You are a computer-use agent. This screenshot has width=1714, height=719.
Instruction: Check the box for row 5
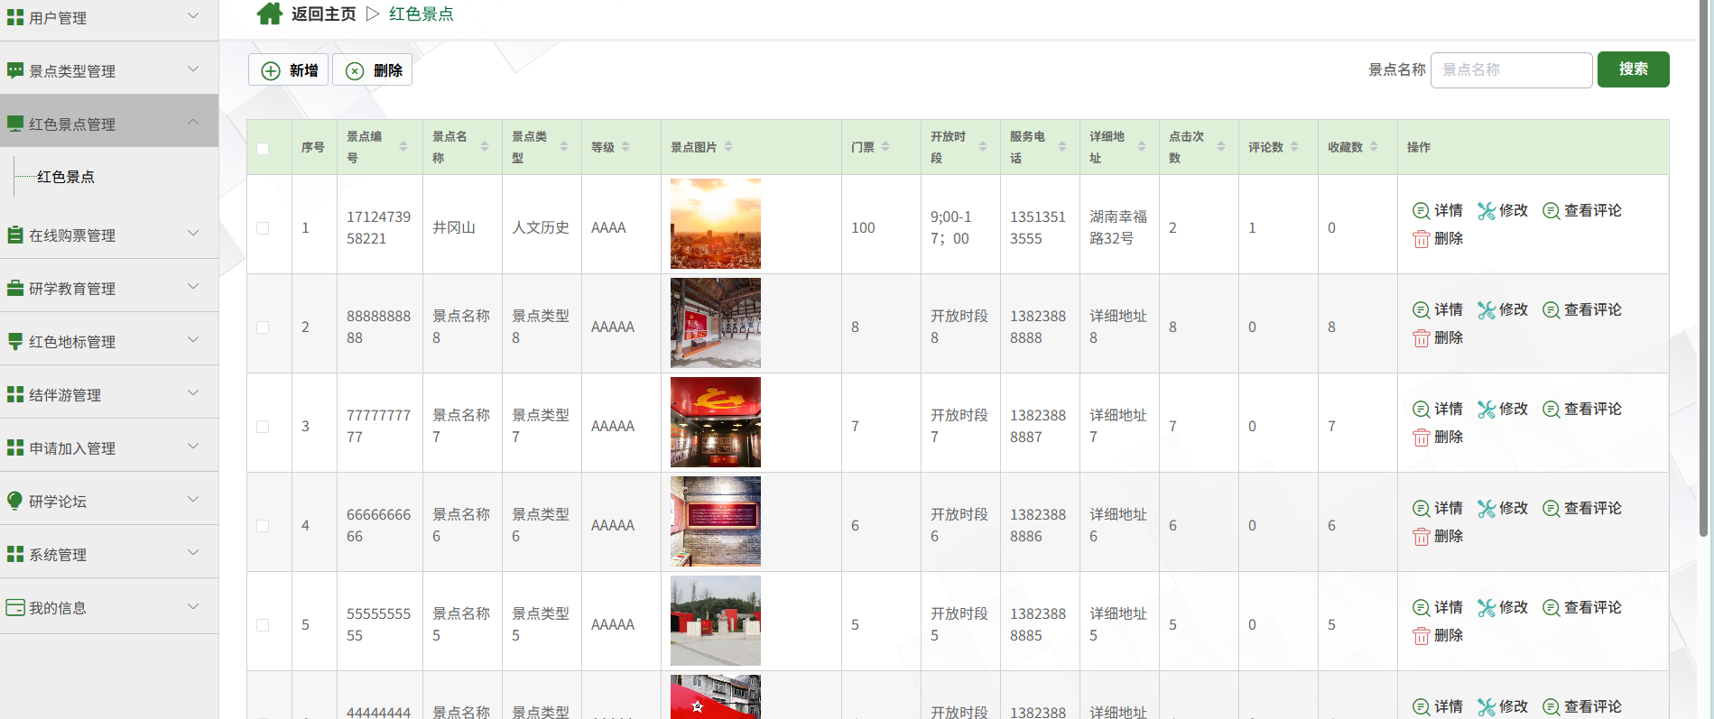click(263, 625)
